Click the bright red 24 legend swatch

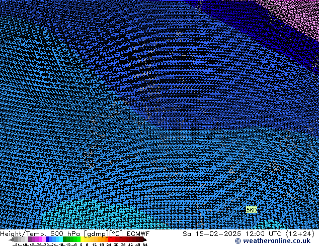coord(110,239)
